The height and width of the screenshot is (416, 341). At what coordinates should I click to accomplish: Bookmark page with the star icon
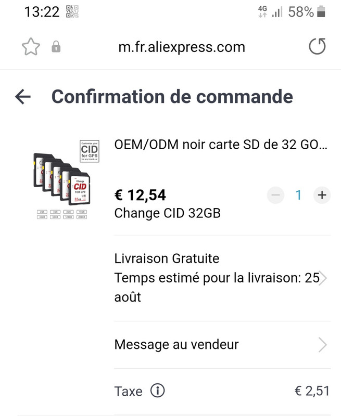[31, 47]
